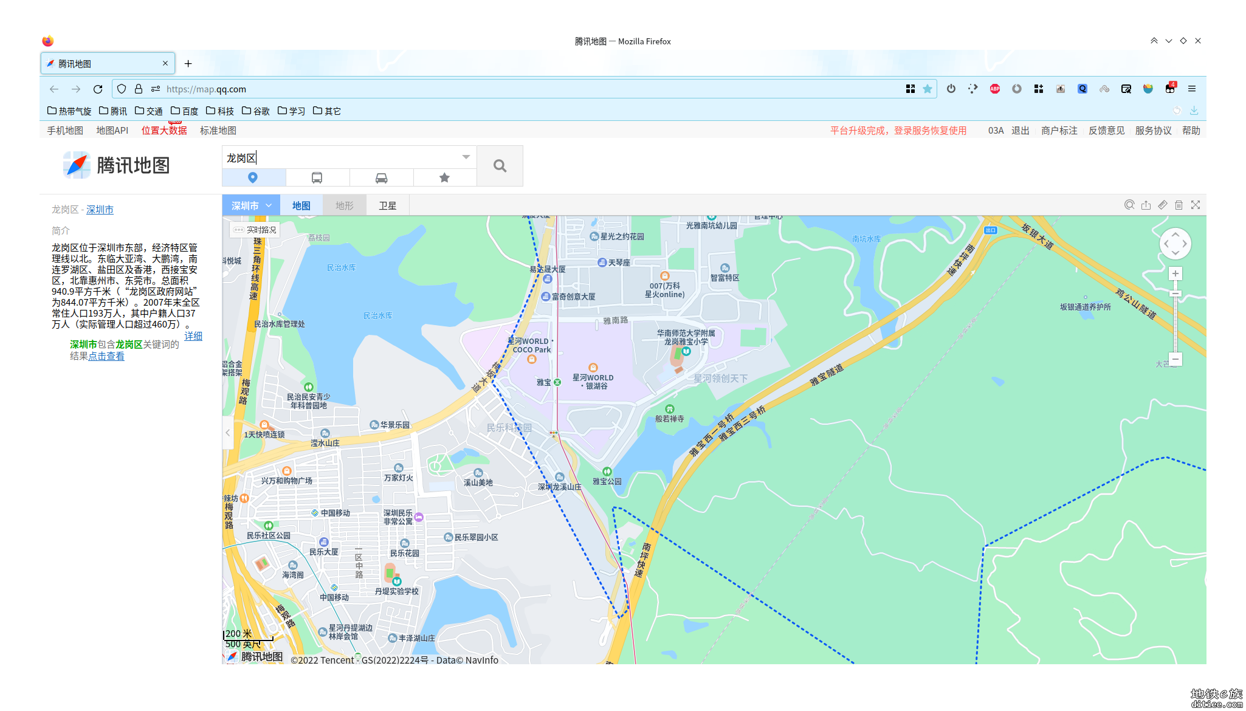This screenshot has height=711, width=1246.
Task: Select the driving route search mode
Action: pos(381,177)
